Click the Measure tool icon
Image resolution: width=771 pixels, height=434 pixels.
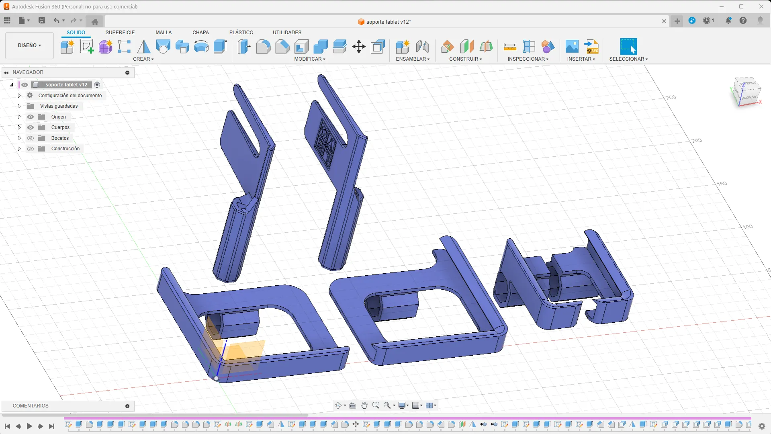[x=509, y=47]
